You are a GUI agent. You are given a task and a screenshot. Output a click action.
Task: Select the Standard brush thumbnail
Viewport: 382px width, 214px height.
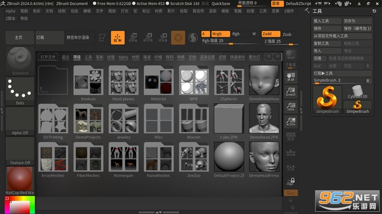coord(20,61)
